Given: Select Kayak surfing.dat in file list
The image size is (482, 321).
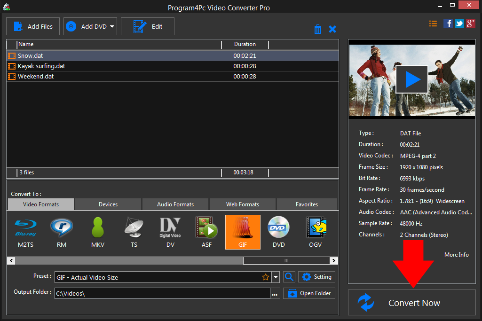Looking at the screenshot, I should pos(41,66).
